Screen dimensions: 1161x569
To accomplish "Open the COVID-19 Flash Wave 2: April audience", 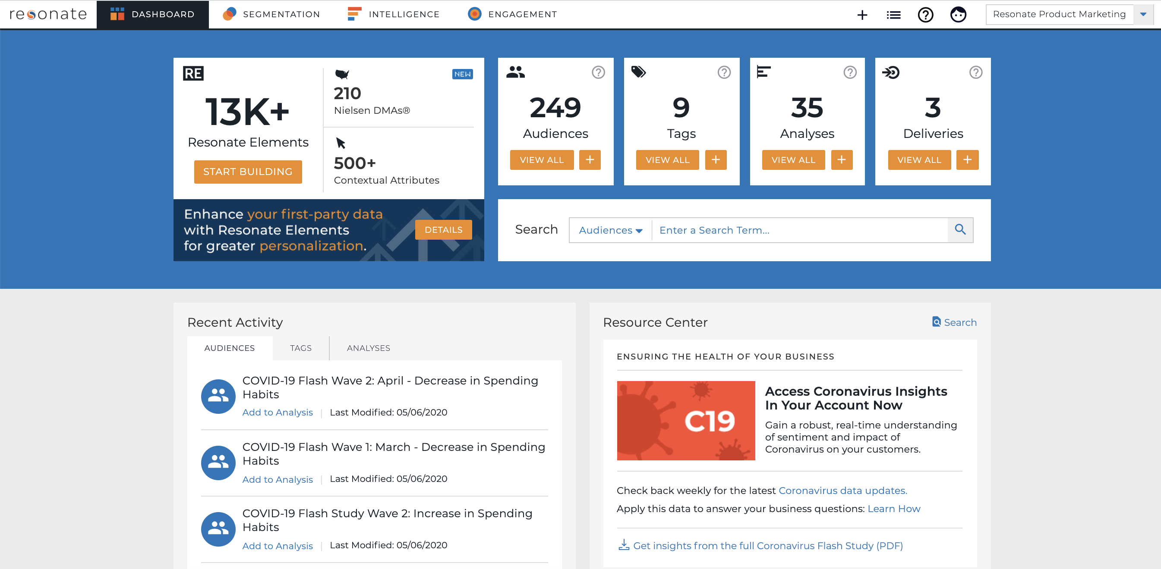I will 390,387.
